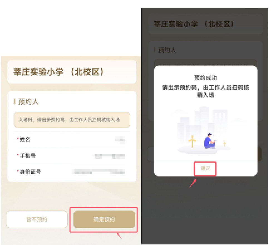Screen dimensions: 271x250
Task: Click the 莘庄实验小学 (北校区) title card
Action: tap(72, 72)
